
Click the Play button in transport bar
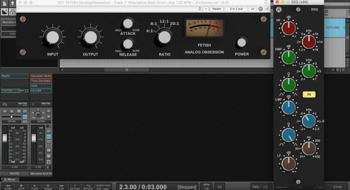[x=36, y=186]
